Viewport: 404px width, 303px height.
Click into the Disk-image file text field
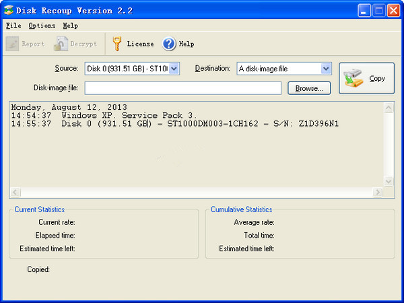click(183, 88)
